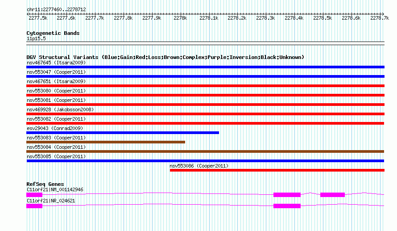Click the first exon of NR_024621 transcript

tap(34, 206)
